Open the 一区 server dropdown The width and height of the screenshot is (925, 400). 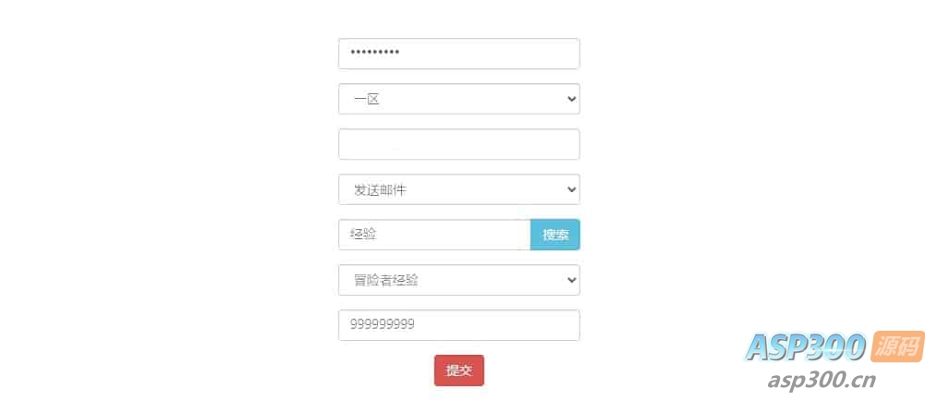coord(459,99)
